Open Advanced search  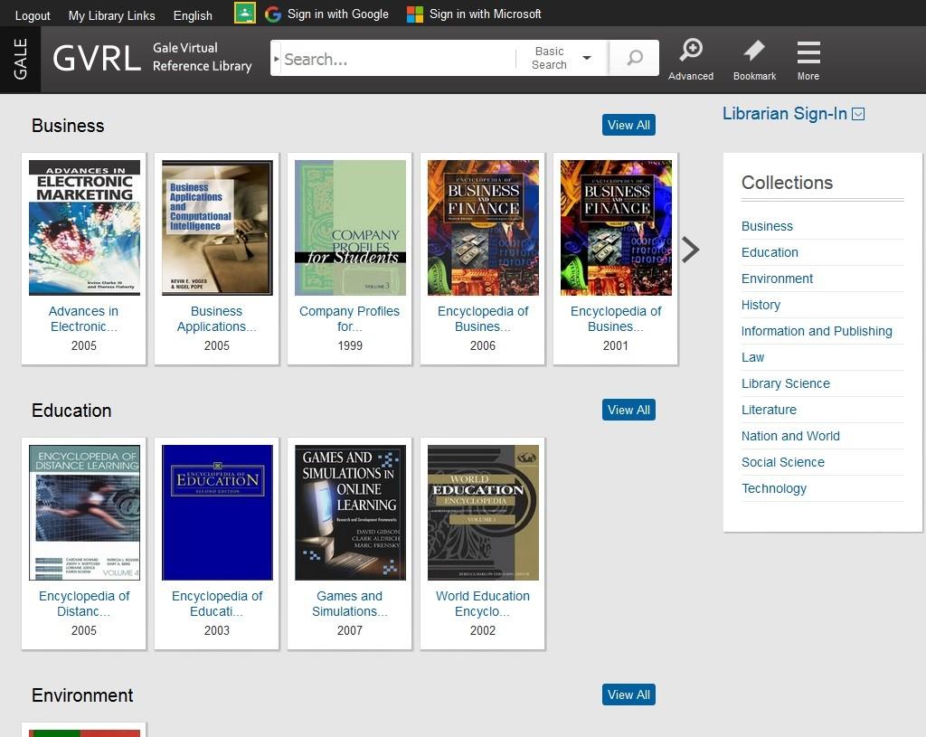690,59
